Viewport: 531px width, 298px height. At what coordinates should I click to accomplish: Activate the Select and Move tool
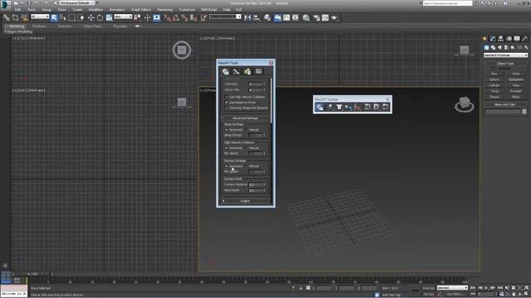coord(90,17)
